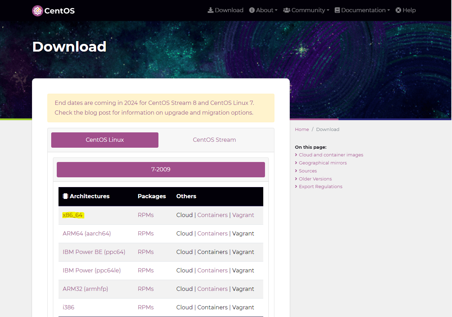Image resolution: width=452 pixels, height=317 pixels.
Task: Click the highlighted x86_64 architecture link
Action: click(x=72, y=215)
